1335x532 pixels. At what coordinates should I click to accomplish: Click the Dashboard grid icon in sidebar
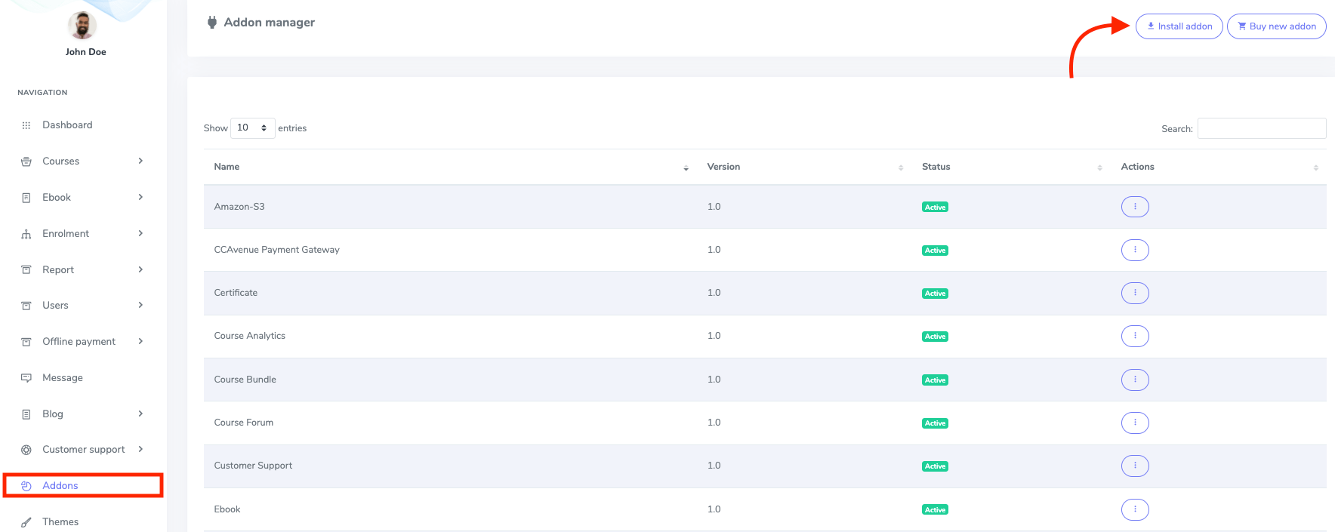26,125
